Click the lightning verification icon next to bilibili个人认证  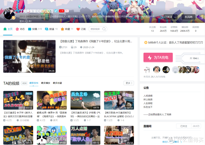pyautogui.click(x=146, y=43)
